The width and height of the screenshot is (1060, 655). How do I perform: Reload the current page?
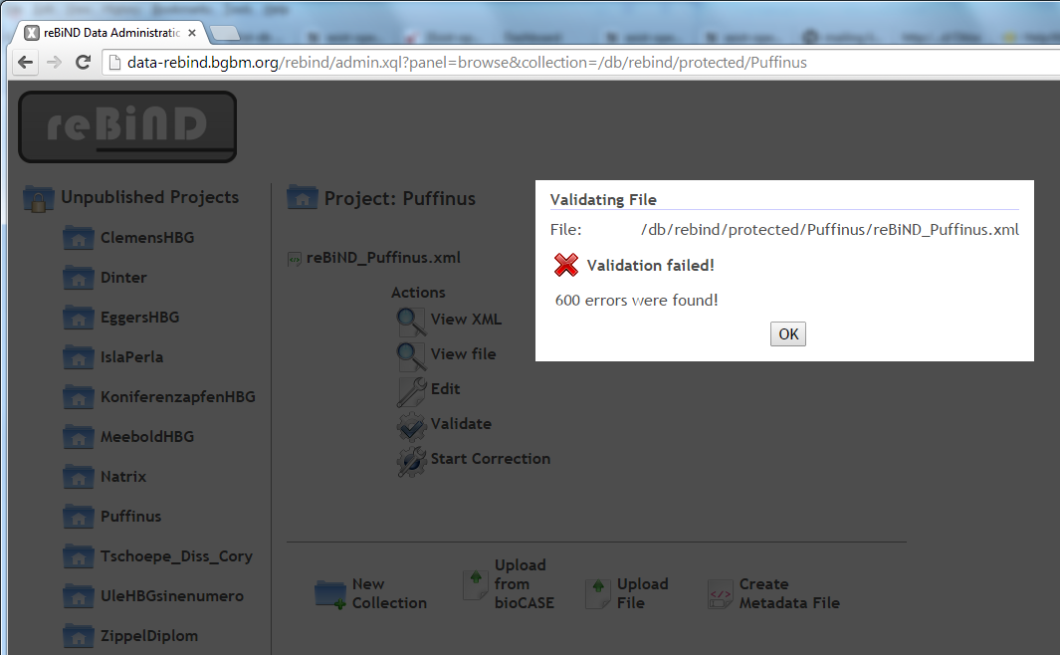point(84,62)
